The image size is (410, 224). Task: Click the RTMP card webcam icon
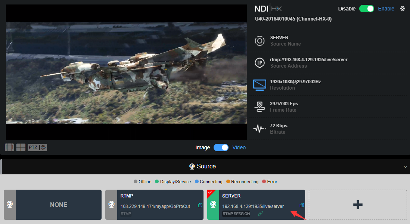tap(111, 204)
